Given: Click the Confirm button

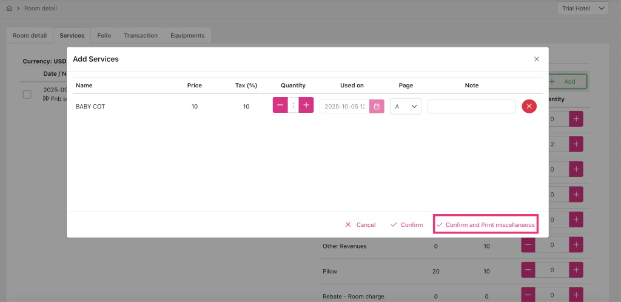Looking at the screenshot, I should pyautogui.click(x=407, y=225).
